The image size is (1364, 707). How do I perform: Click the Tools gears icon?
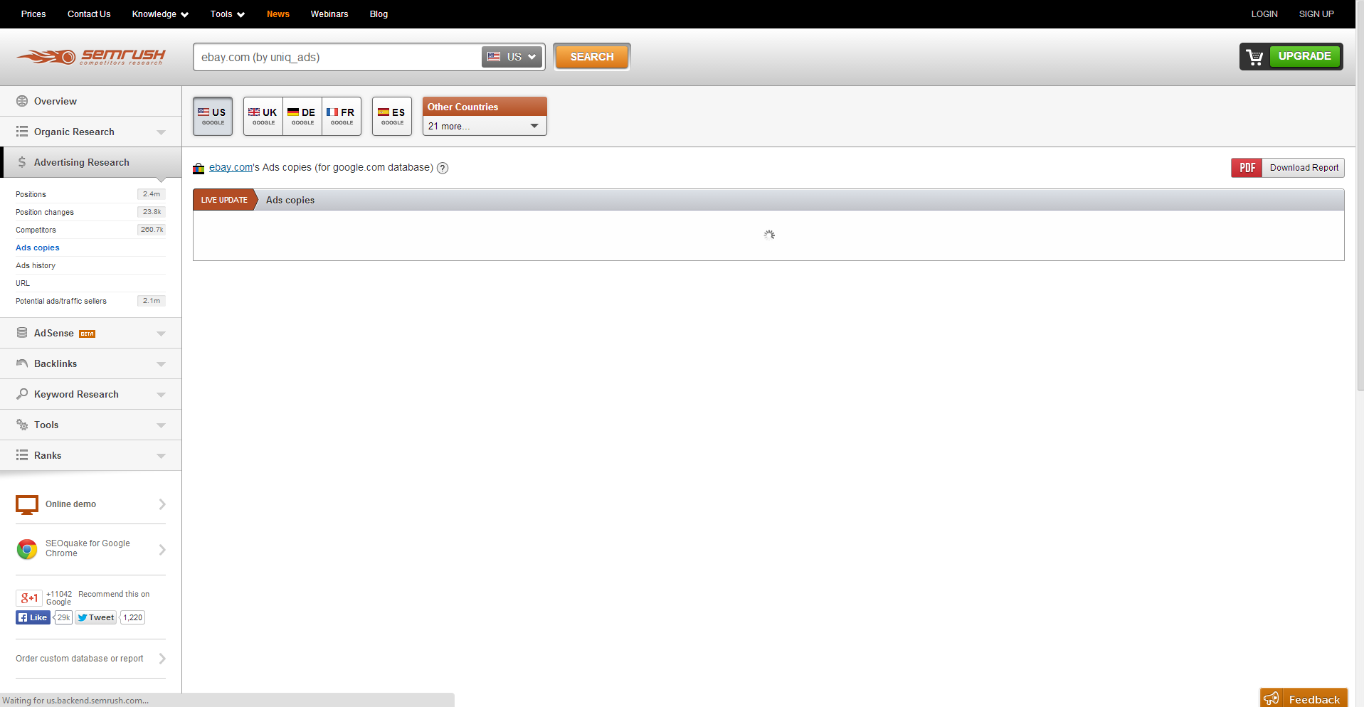click(22, 425)
